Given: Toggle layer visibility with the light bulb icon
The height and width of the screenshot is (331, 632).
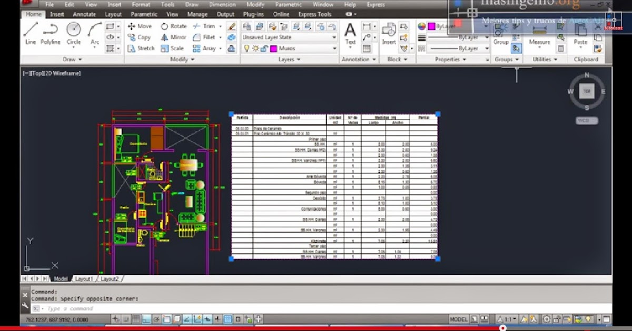Looking at the screenshot, I should tap(246, 48).
